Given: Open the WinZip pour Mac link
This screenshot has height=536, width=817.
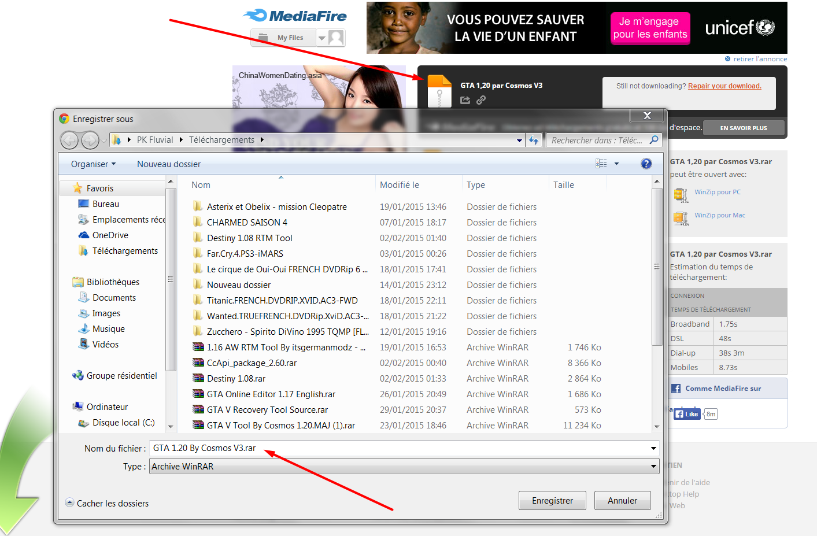Looking at the screenshot, I should point(720,215).
